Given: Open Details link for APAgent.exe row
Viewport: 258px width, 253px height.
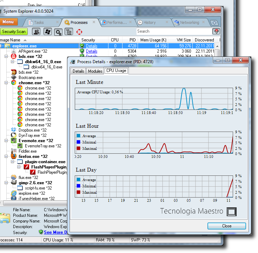Looking at the screenshot, I should click(92, 51).
